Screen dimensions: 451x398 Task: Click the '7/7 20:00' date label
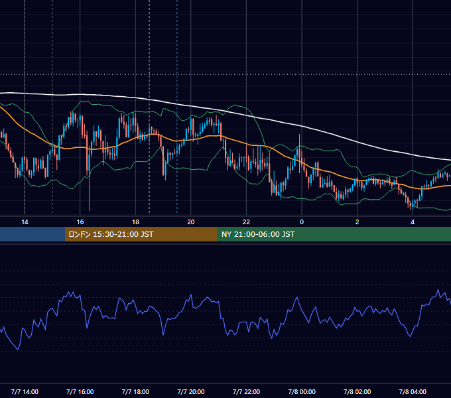(191, 391)
